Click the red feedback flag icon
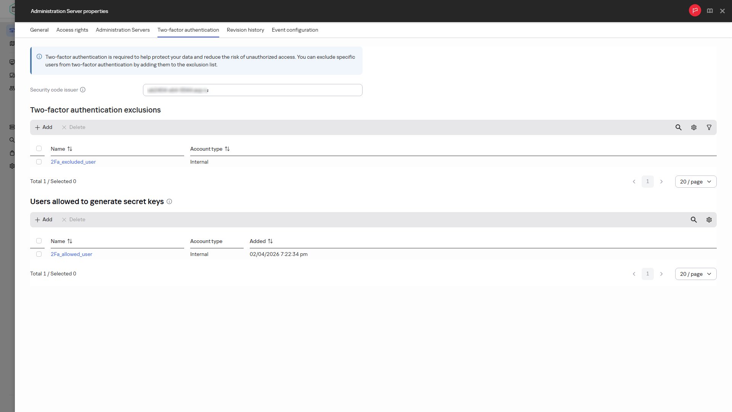This screenshot has height=412, width=732. (x=695, y=11)
